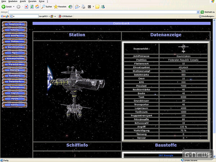Open the Flotten sidebar button

[x=15, y=41]
